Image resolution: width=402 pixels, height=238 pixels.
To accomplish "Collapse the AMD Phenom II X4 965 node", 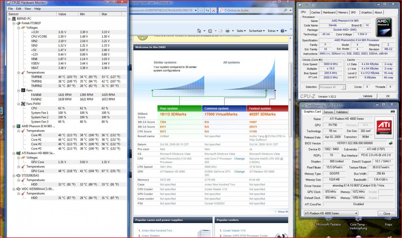I will [x=14, y=126].
